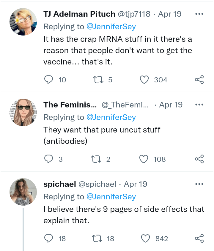Retweet the 'pure uncut stuff' tweet

pos(97,159)
